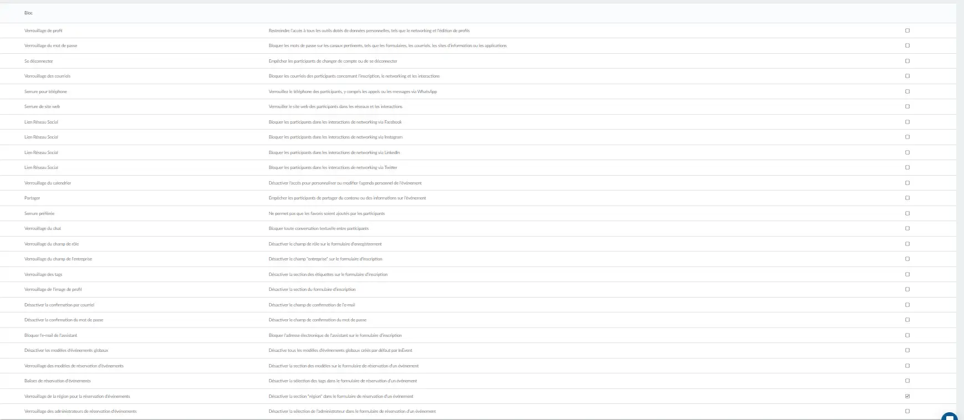
Task: Enable Balises de réservation d'événements checkbox
Action: pos(907,381)
